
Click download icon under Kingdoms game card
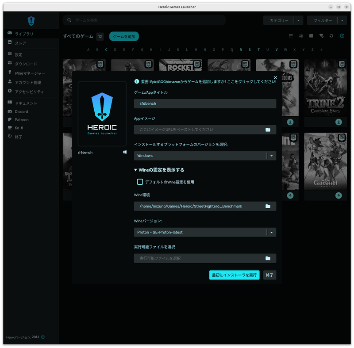point(290,122)
